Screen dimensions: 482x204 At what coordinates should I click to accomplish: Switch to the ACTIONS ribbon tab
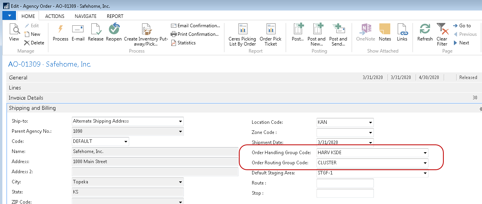(55, 16)
